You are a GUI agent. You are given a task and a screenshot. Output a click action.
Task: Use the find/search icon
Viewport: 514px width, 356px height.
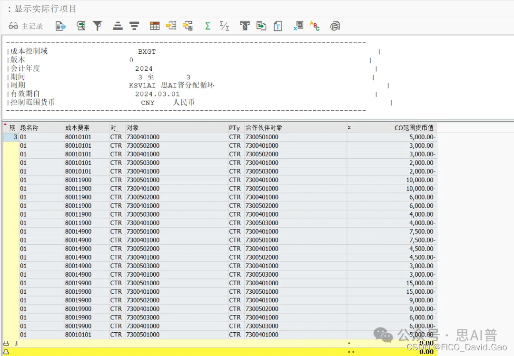point(81,26)
